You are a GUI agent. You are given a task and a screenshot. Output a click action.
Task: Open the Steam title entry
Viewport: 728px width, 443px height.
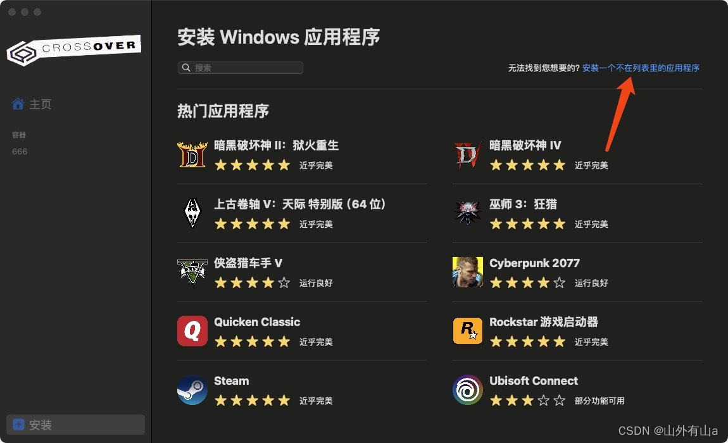pyautogui.click(x=231, y=381)
